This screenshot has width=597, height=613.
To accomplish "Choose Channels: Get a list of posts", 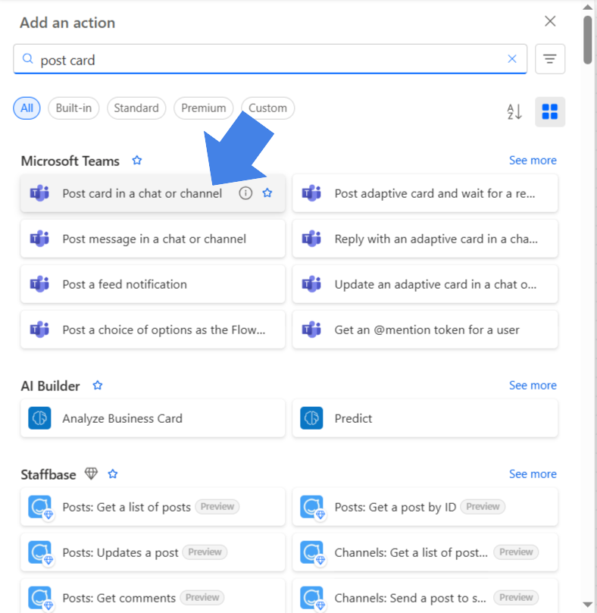I will point(425,552).
